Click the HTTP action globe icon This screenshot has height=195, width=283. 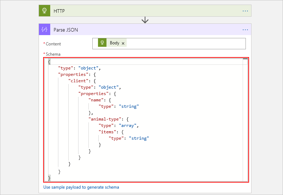click(45, 11)
